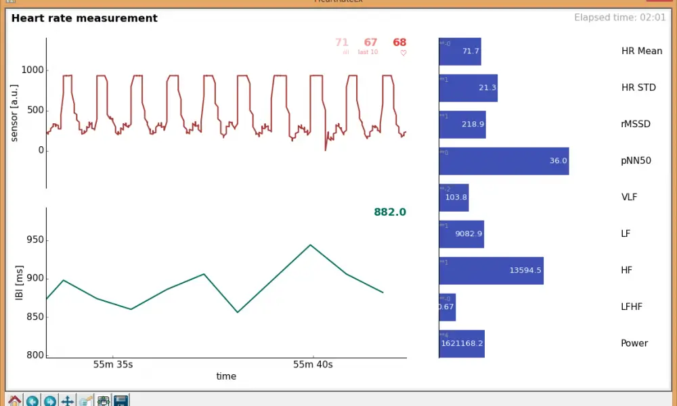Click the "Elapsed time: 02:01" readout

pos(619,18)
